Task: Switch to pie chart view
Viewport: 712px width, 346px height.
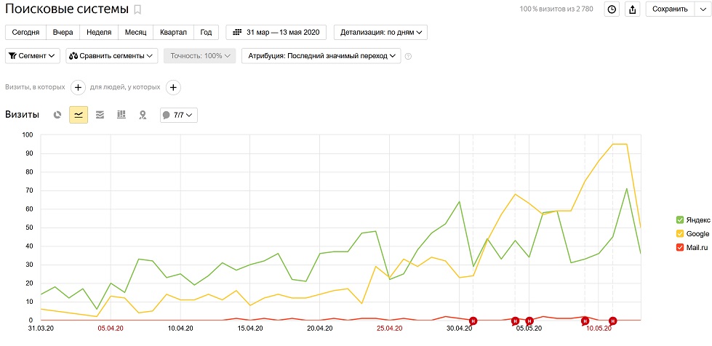Action: pos(57,115)
